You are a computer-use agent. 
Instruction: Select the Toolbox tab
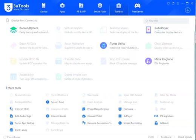pyautogui.click(x=119, y=8)
